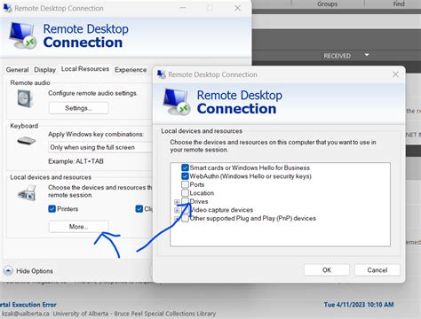The width and height of the screenshot is (421, 319).
Task: Open the RECEIVED sort dropdown in mail window
Action: point(367,55)
